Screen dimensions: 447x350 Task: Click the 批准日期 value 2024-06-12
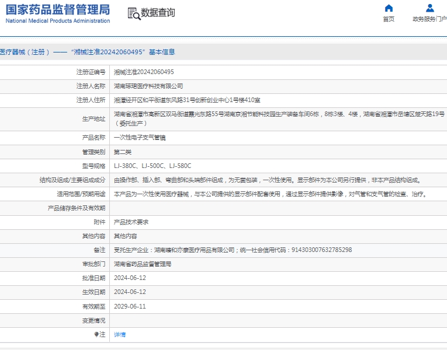pos(130,278)
